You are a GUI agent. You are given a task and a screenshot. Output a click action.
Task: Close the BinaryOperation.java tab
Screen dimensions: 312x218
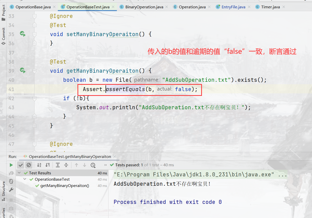[x=167, y=7]
